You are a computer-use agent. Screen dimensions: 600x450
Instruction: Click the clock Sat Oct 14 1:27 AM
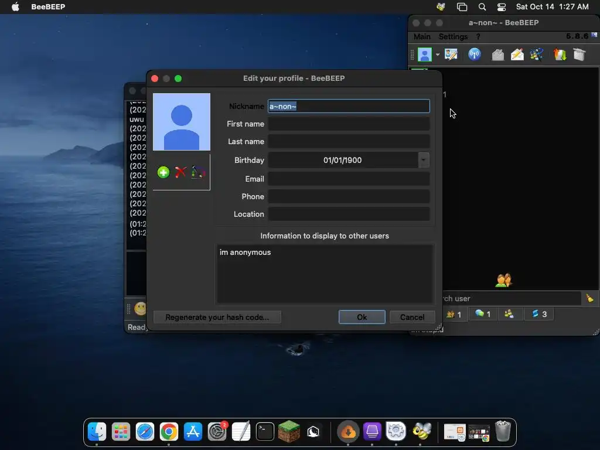(552, 6)
